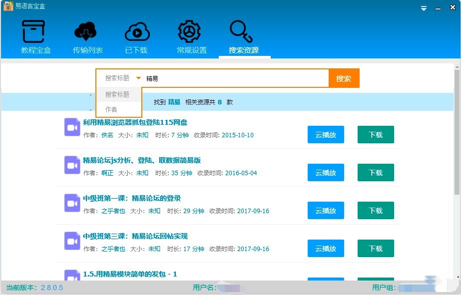461x295 pixels.
Task: Open the 传输列表 cloud download icon
Action: (87, 32)
